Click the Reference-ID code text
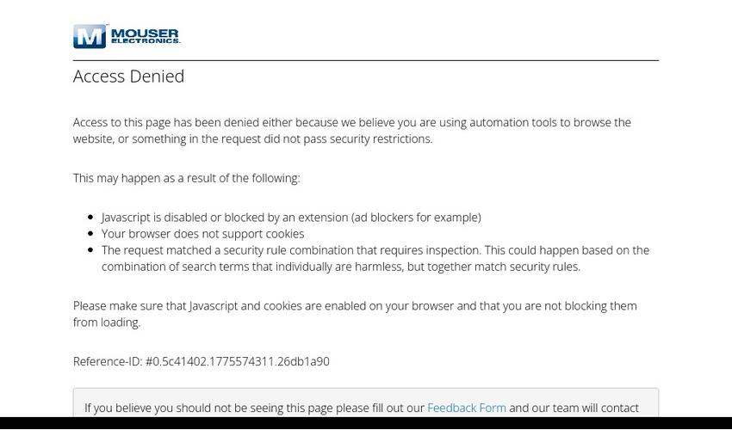Viewport: 732px width, 430px height. pos(237,361)
